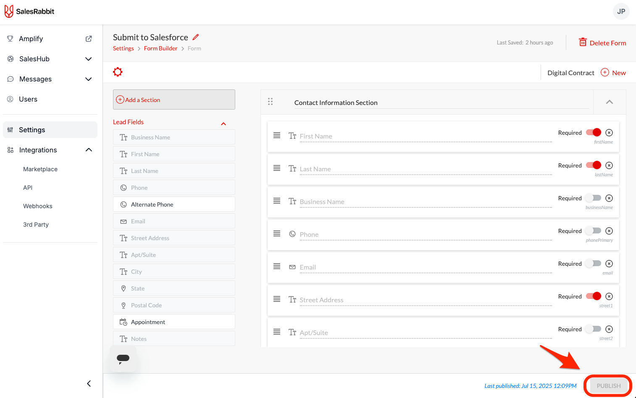Screen dimensions: 636x398
Task: Open 3rd Party under Integrations
Action: point(36,225)
